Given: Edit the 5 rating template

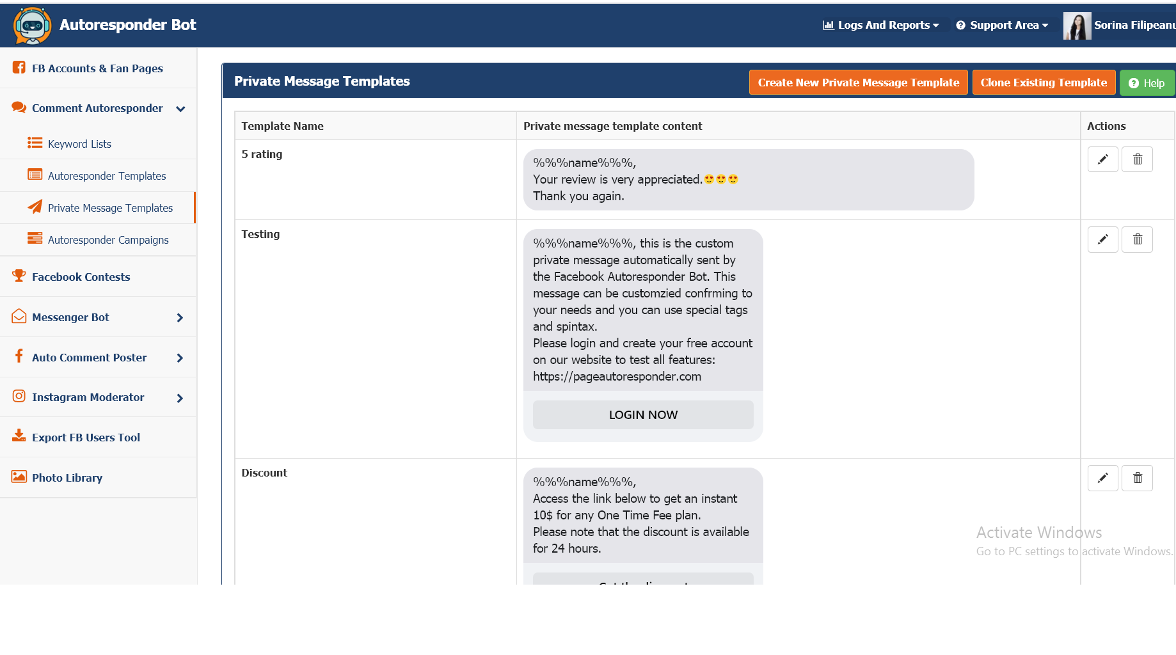Looking at the screenshot, I should point(1102,159).
